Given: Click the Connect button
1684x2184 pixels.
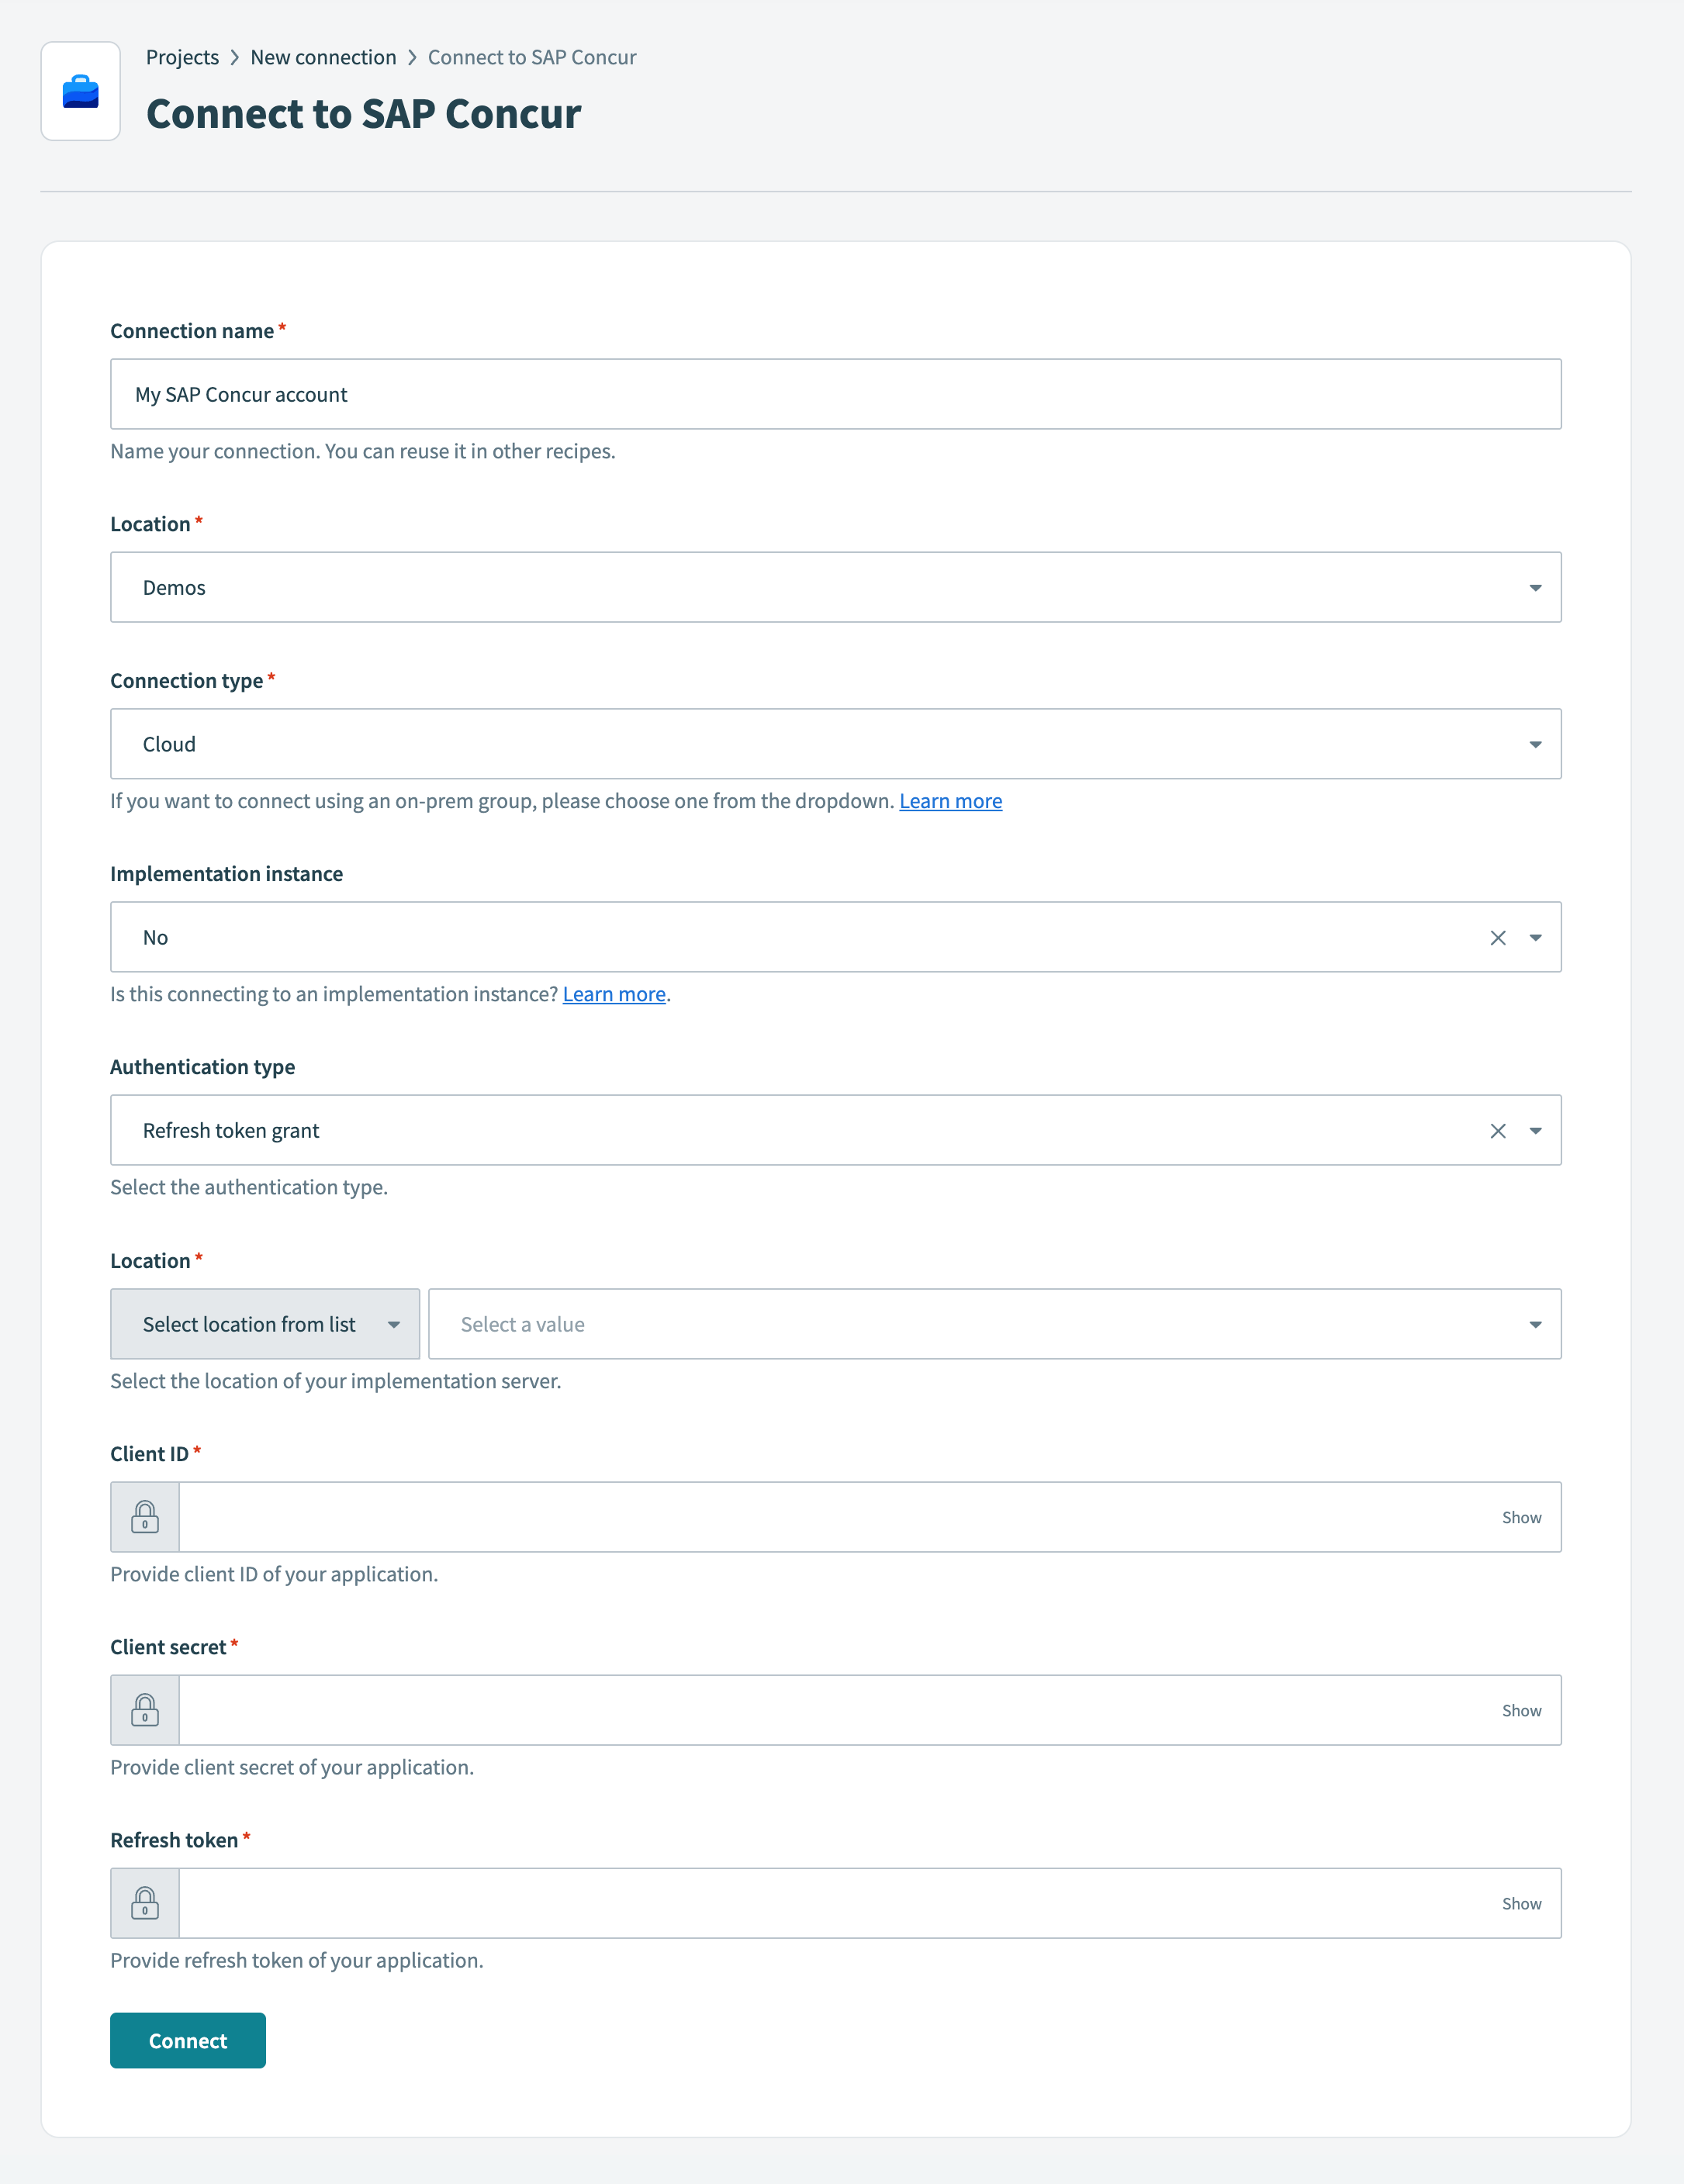Looking at the screenshot, I should tap(187, 2040).
